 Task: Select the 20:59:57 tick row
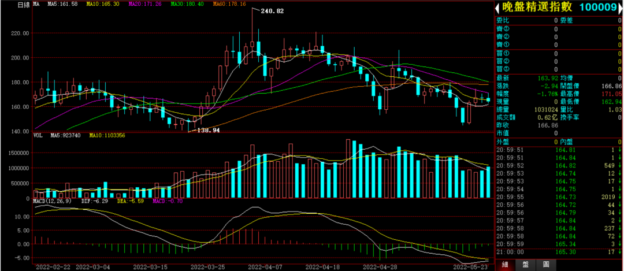point(559,221)
